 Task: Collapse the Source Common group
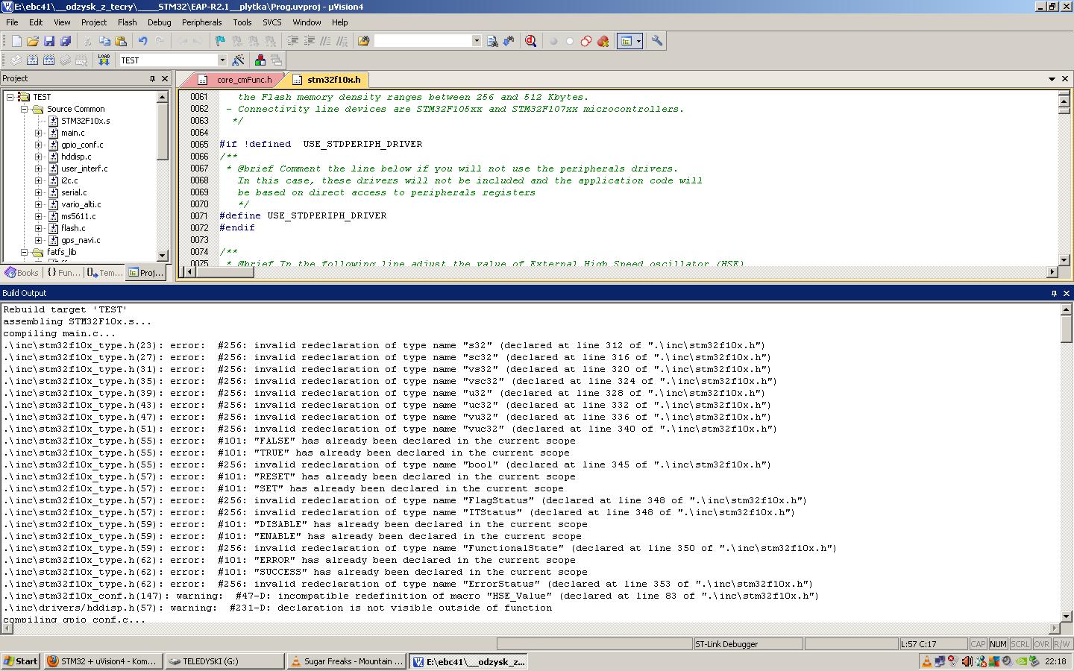click(x=25, y=109)
